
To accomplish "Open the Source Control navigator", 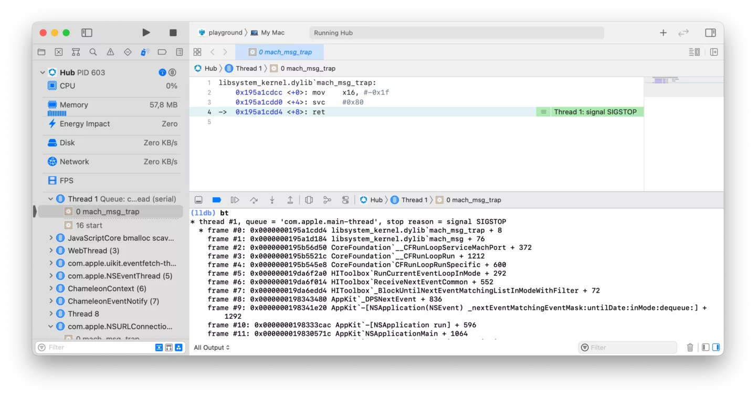I will [59, 52].
